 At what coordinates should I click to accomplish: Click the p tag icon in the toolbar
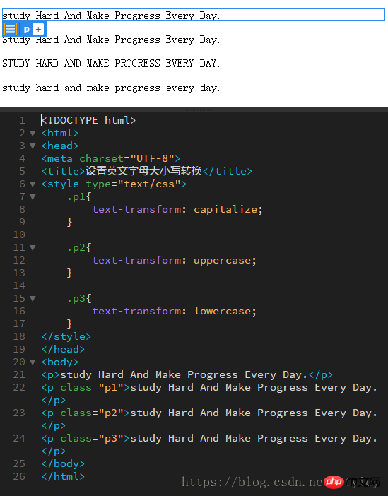pyautogui.click(x=26, y=30)
